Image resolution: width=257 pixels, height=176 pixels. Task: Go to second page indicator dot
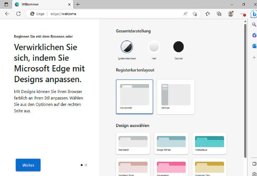(x=86, y=165)
